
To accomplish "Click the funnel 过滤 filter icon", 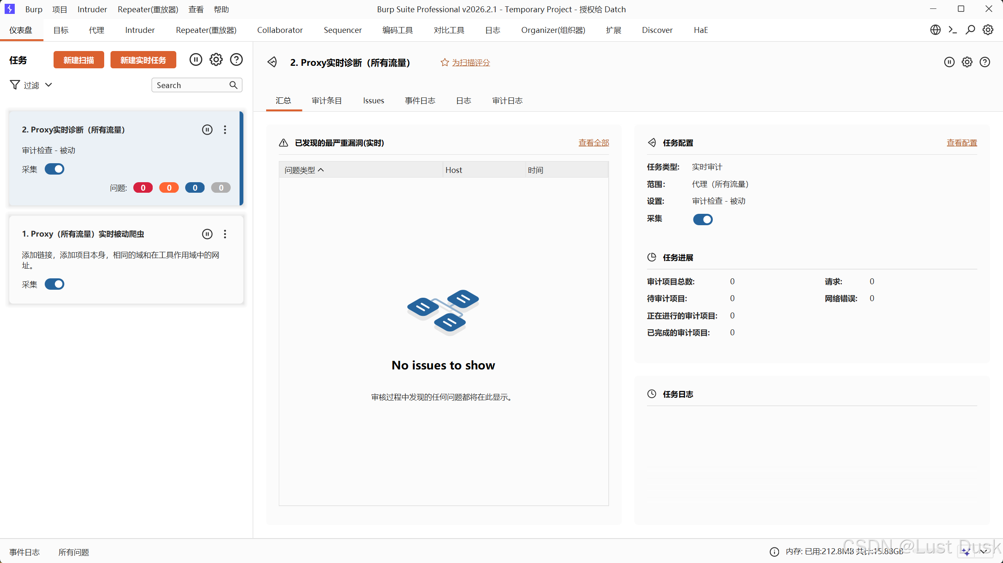I will pyautogui.click(x=15, y=85).
